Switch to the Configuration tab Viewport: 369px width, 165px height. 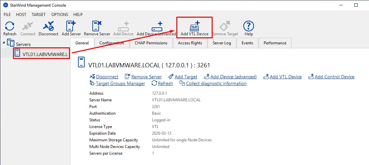(112, 43)
